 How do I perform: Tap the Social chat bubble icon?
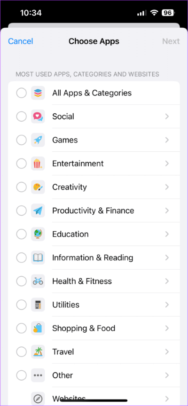tap(38, 117)
